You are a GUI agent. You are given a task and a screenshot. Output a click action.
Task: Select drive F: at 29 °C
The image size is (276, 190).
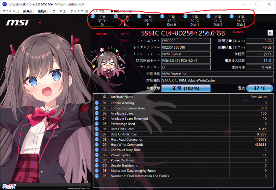click(x=149, y=21)
